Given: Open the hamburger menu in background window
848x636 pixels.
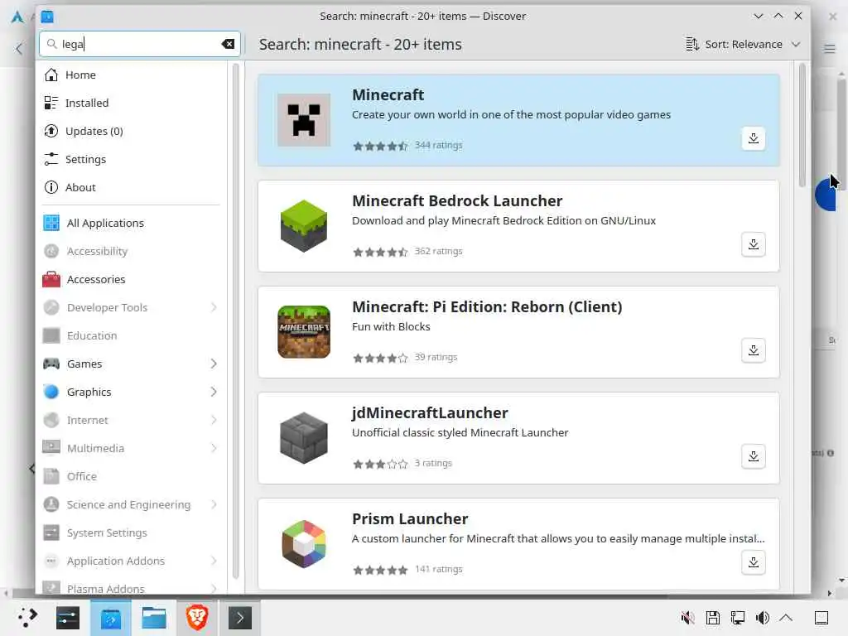Looking at the screenshot, I should pyautogui.click(x=830, y=49).
